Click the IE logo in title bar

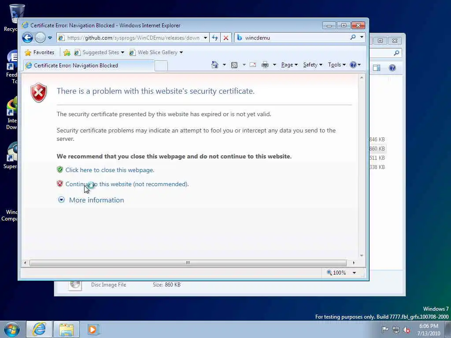point(25,25)
